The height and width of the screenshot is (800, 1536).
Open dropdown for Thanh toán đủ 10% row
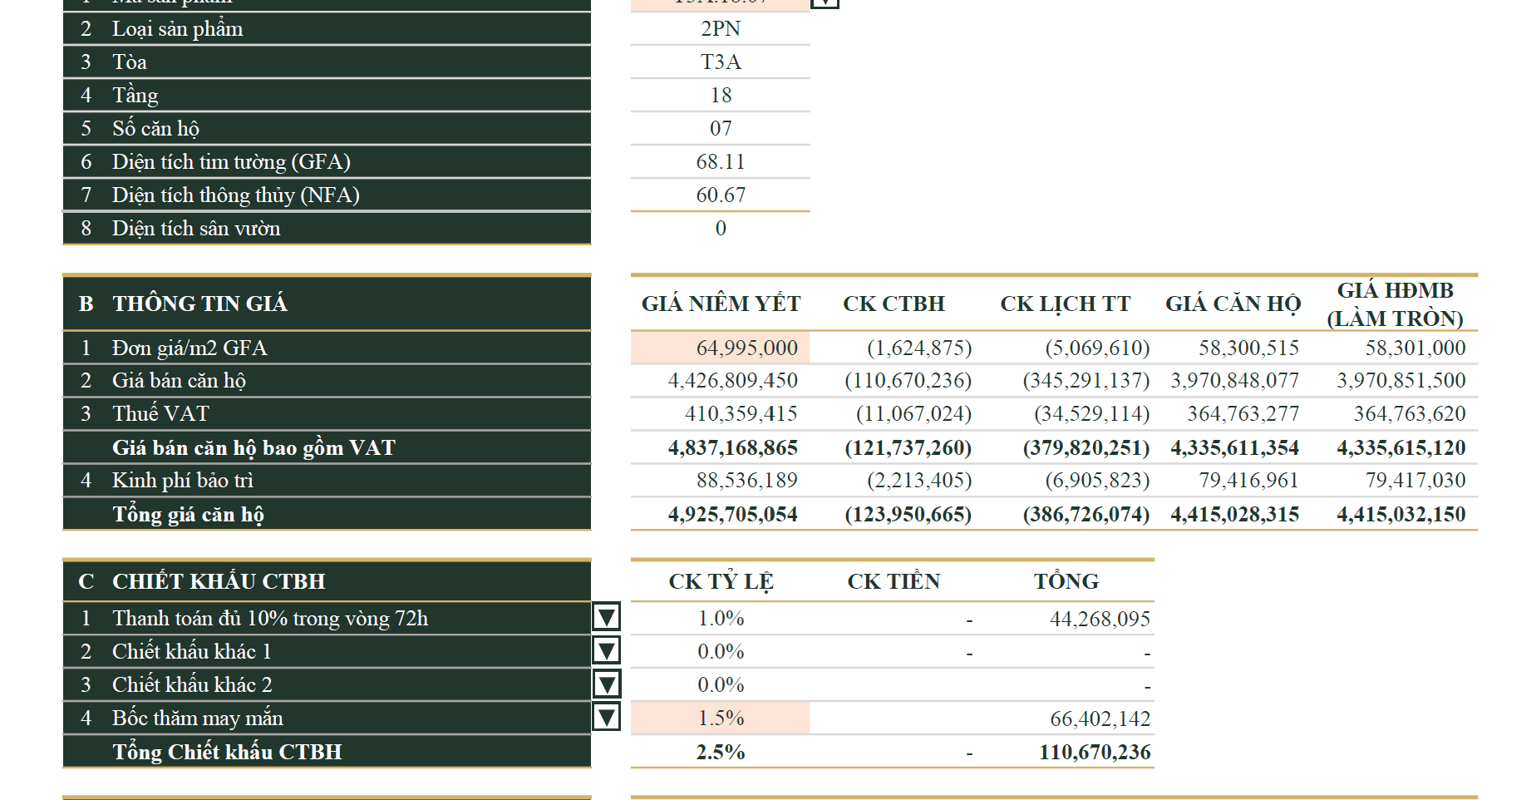(606, 617)
